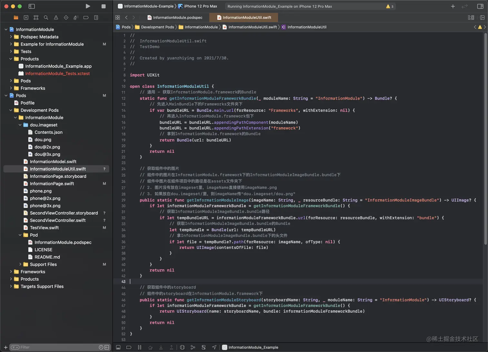The image size is (488, 352).
Task: Collapse the Pods project
Action: click(6, 96)
